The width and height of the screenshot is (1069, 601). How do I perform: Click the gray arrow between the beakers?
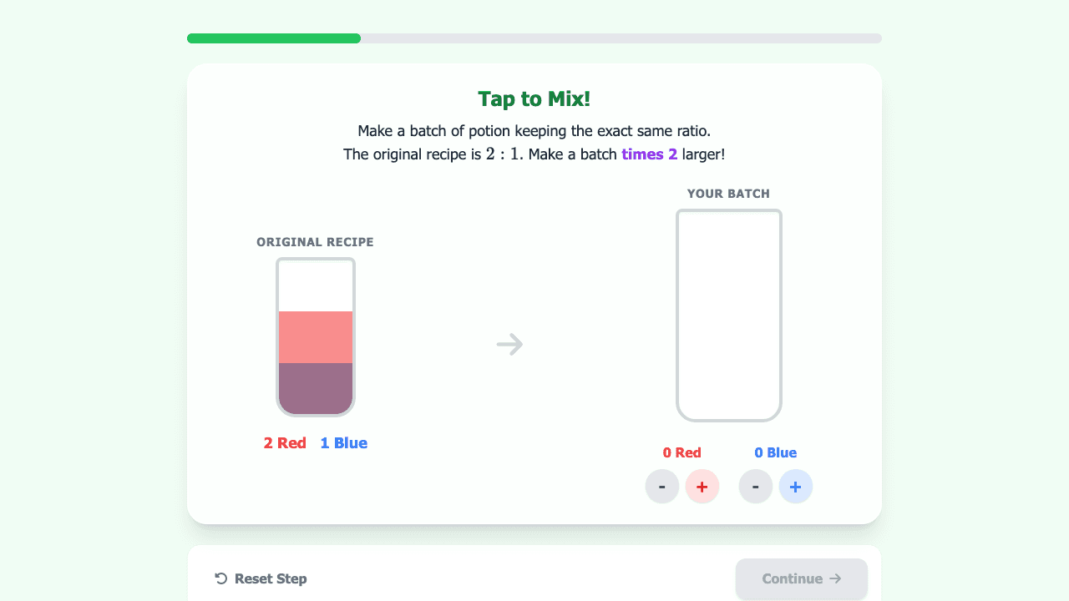pyautogui.click(x=509, y=344)
